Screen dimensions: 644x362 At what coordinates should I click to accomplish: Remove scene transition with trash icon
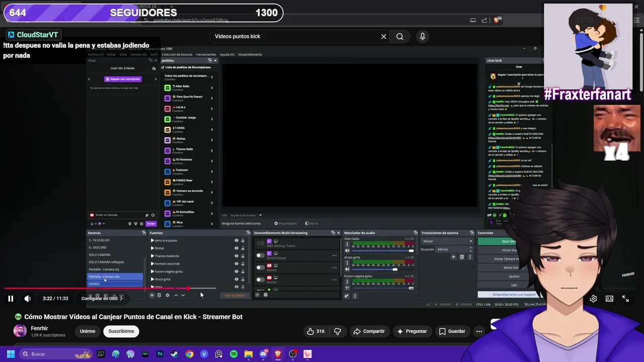[x=462, y=257]
